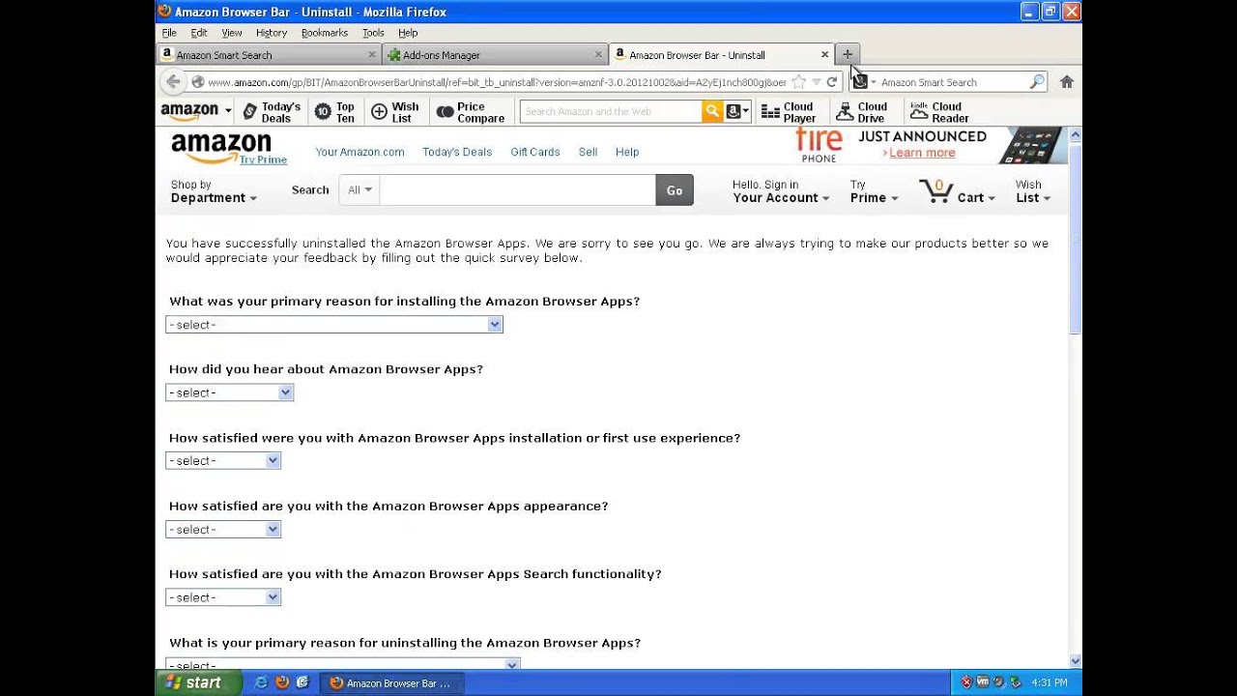Follow the Gift Cards link
This screenshot has height=696, width=1237.
tap(535, 152)
